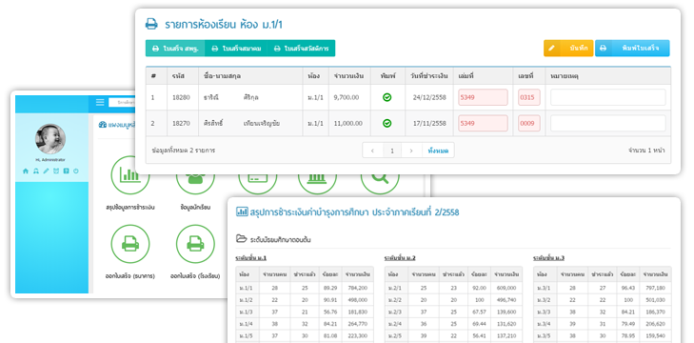Click page number 1 in pagination

pyautogui.click(x=391, y=151)
